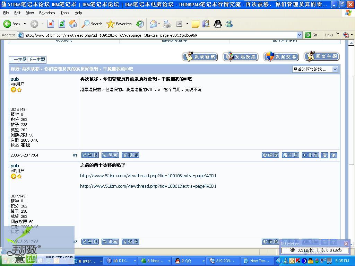Go to previous topic via 上一主题
Image resolution: width=355 pixels, height=266 pixels.
click(18, 60)
